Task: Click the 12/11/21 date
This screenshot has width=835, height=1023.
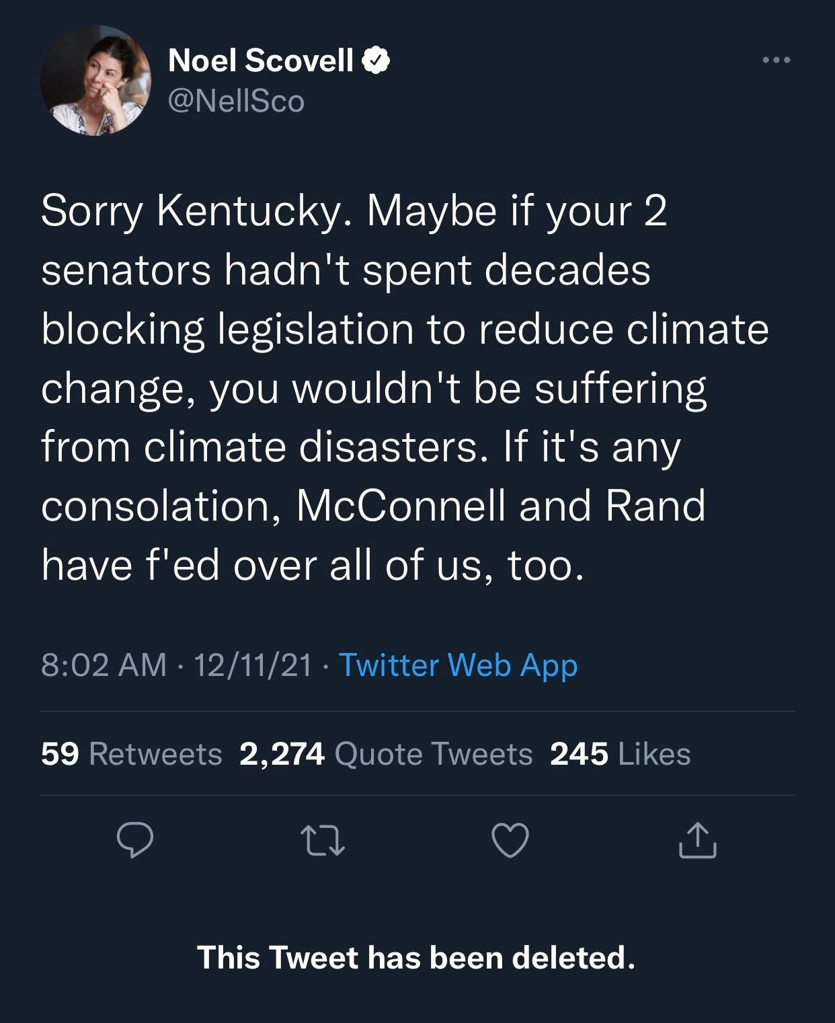Action: 253,665
